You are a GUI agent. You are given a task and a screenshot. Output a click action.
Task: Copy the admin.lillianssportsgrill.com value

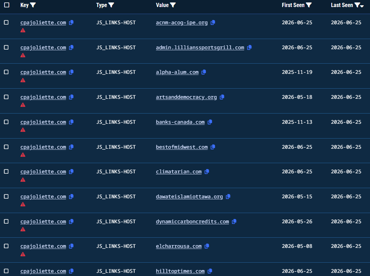click(249, 47)
